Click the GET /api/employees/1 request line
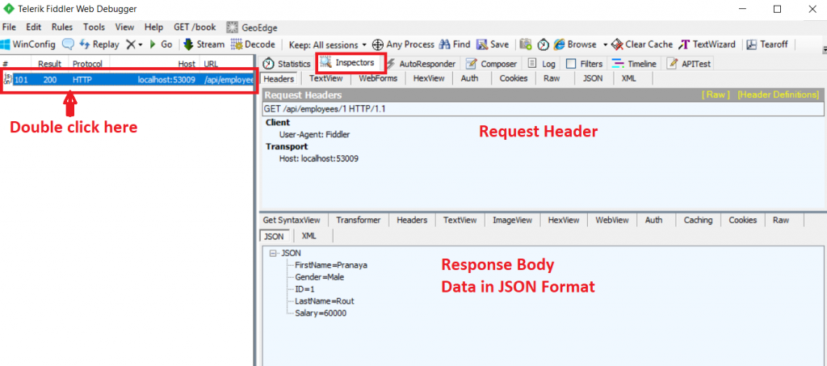Viewport: 827px width, 366px height. click(543, 109)
